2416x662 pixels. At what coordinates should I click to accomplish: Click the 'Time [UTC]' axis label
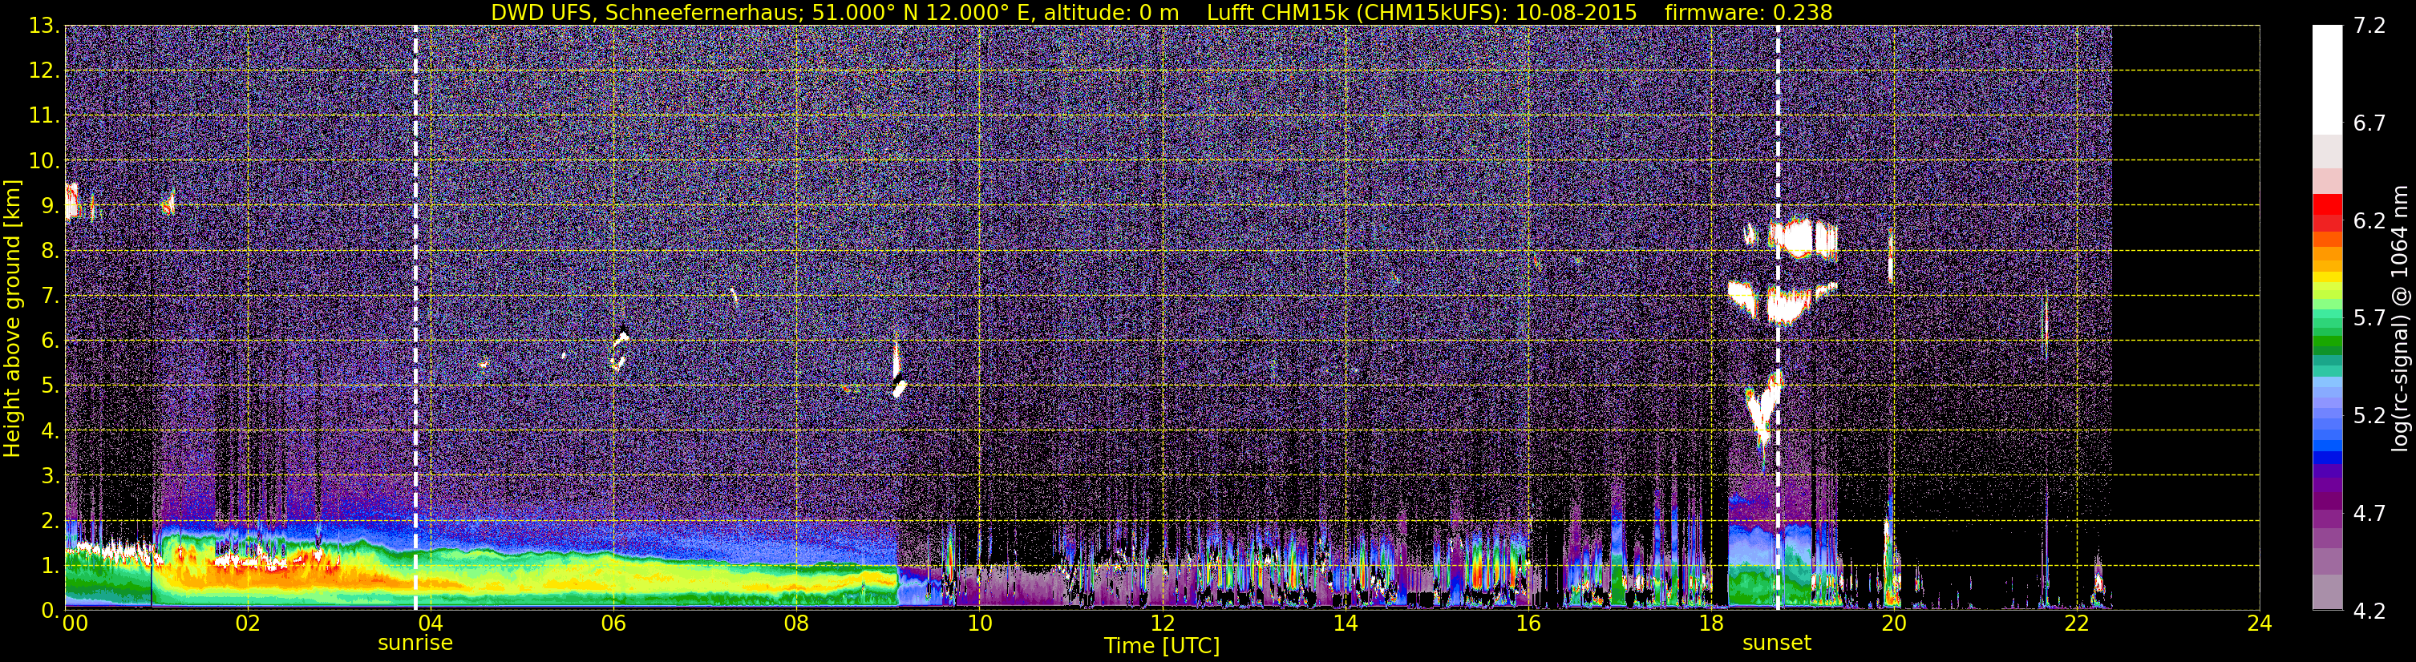[x=1161, y=646]
